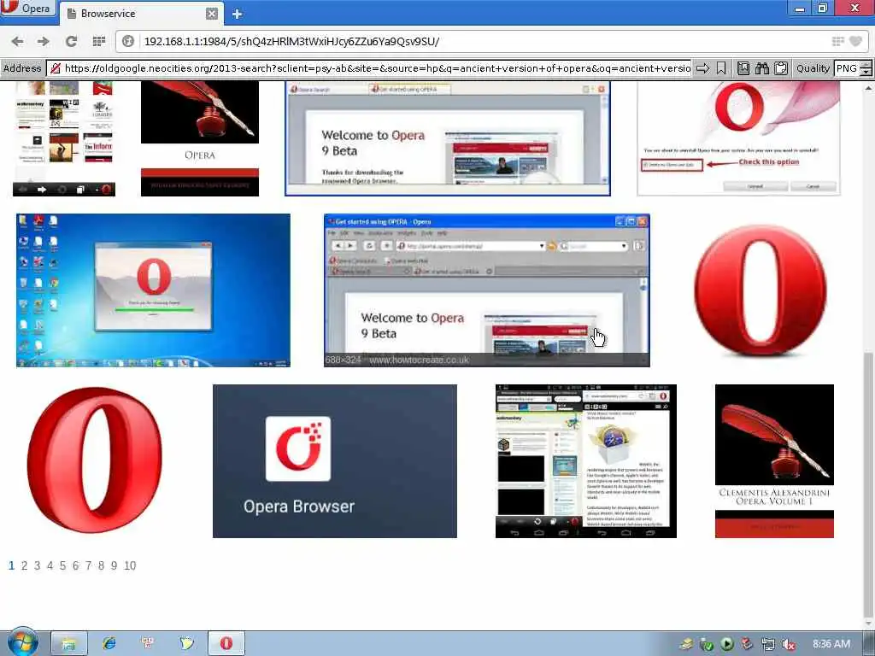Open the red Opera O logo on right side

tap(760, 290)
